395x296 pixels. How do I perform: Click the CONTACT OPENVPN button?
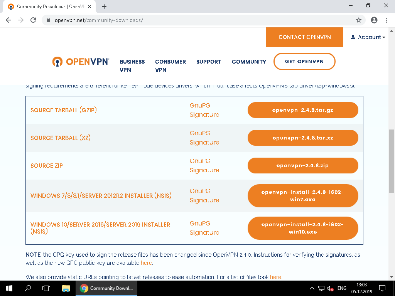click(305, 37)
